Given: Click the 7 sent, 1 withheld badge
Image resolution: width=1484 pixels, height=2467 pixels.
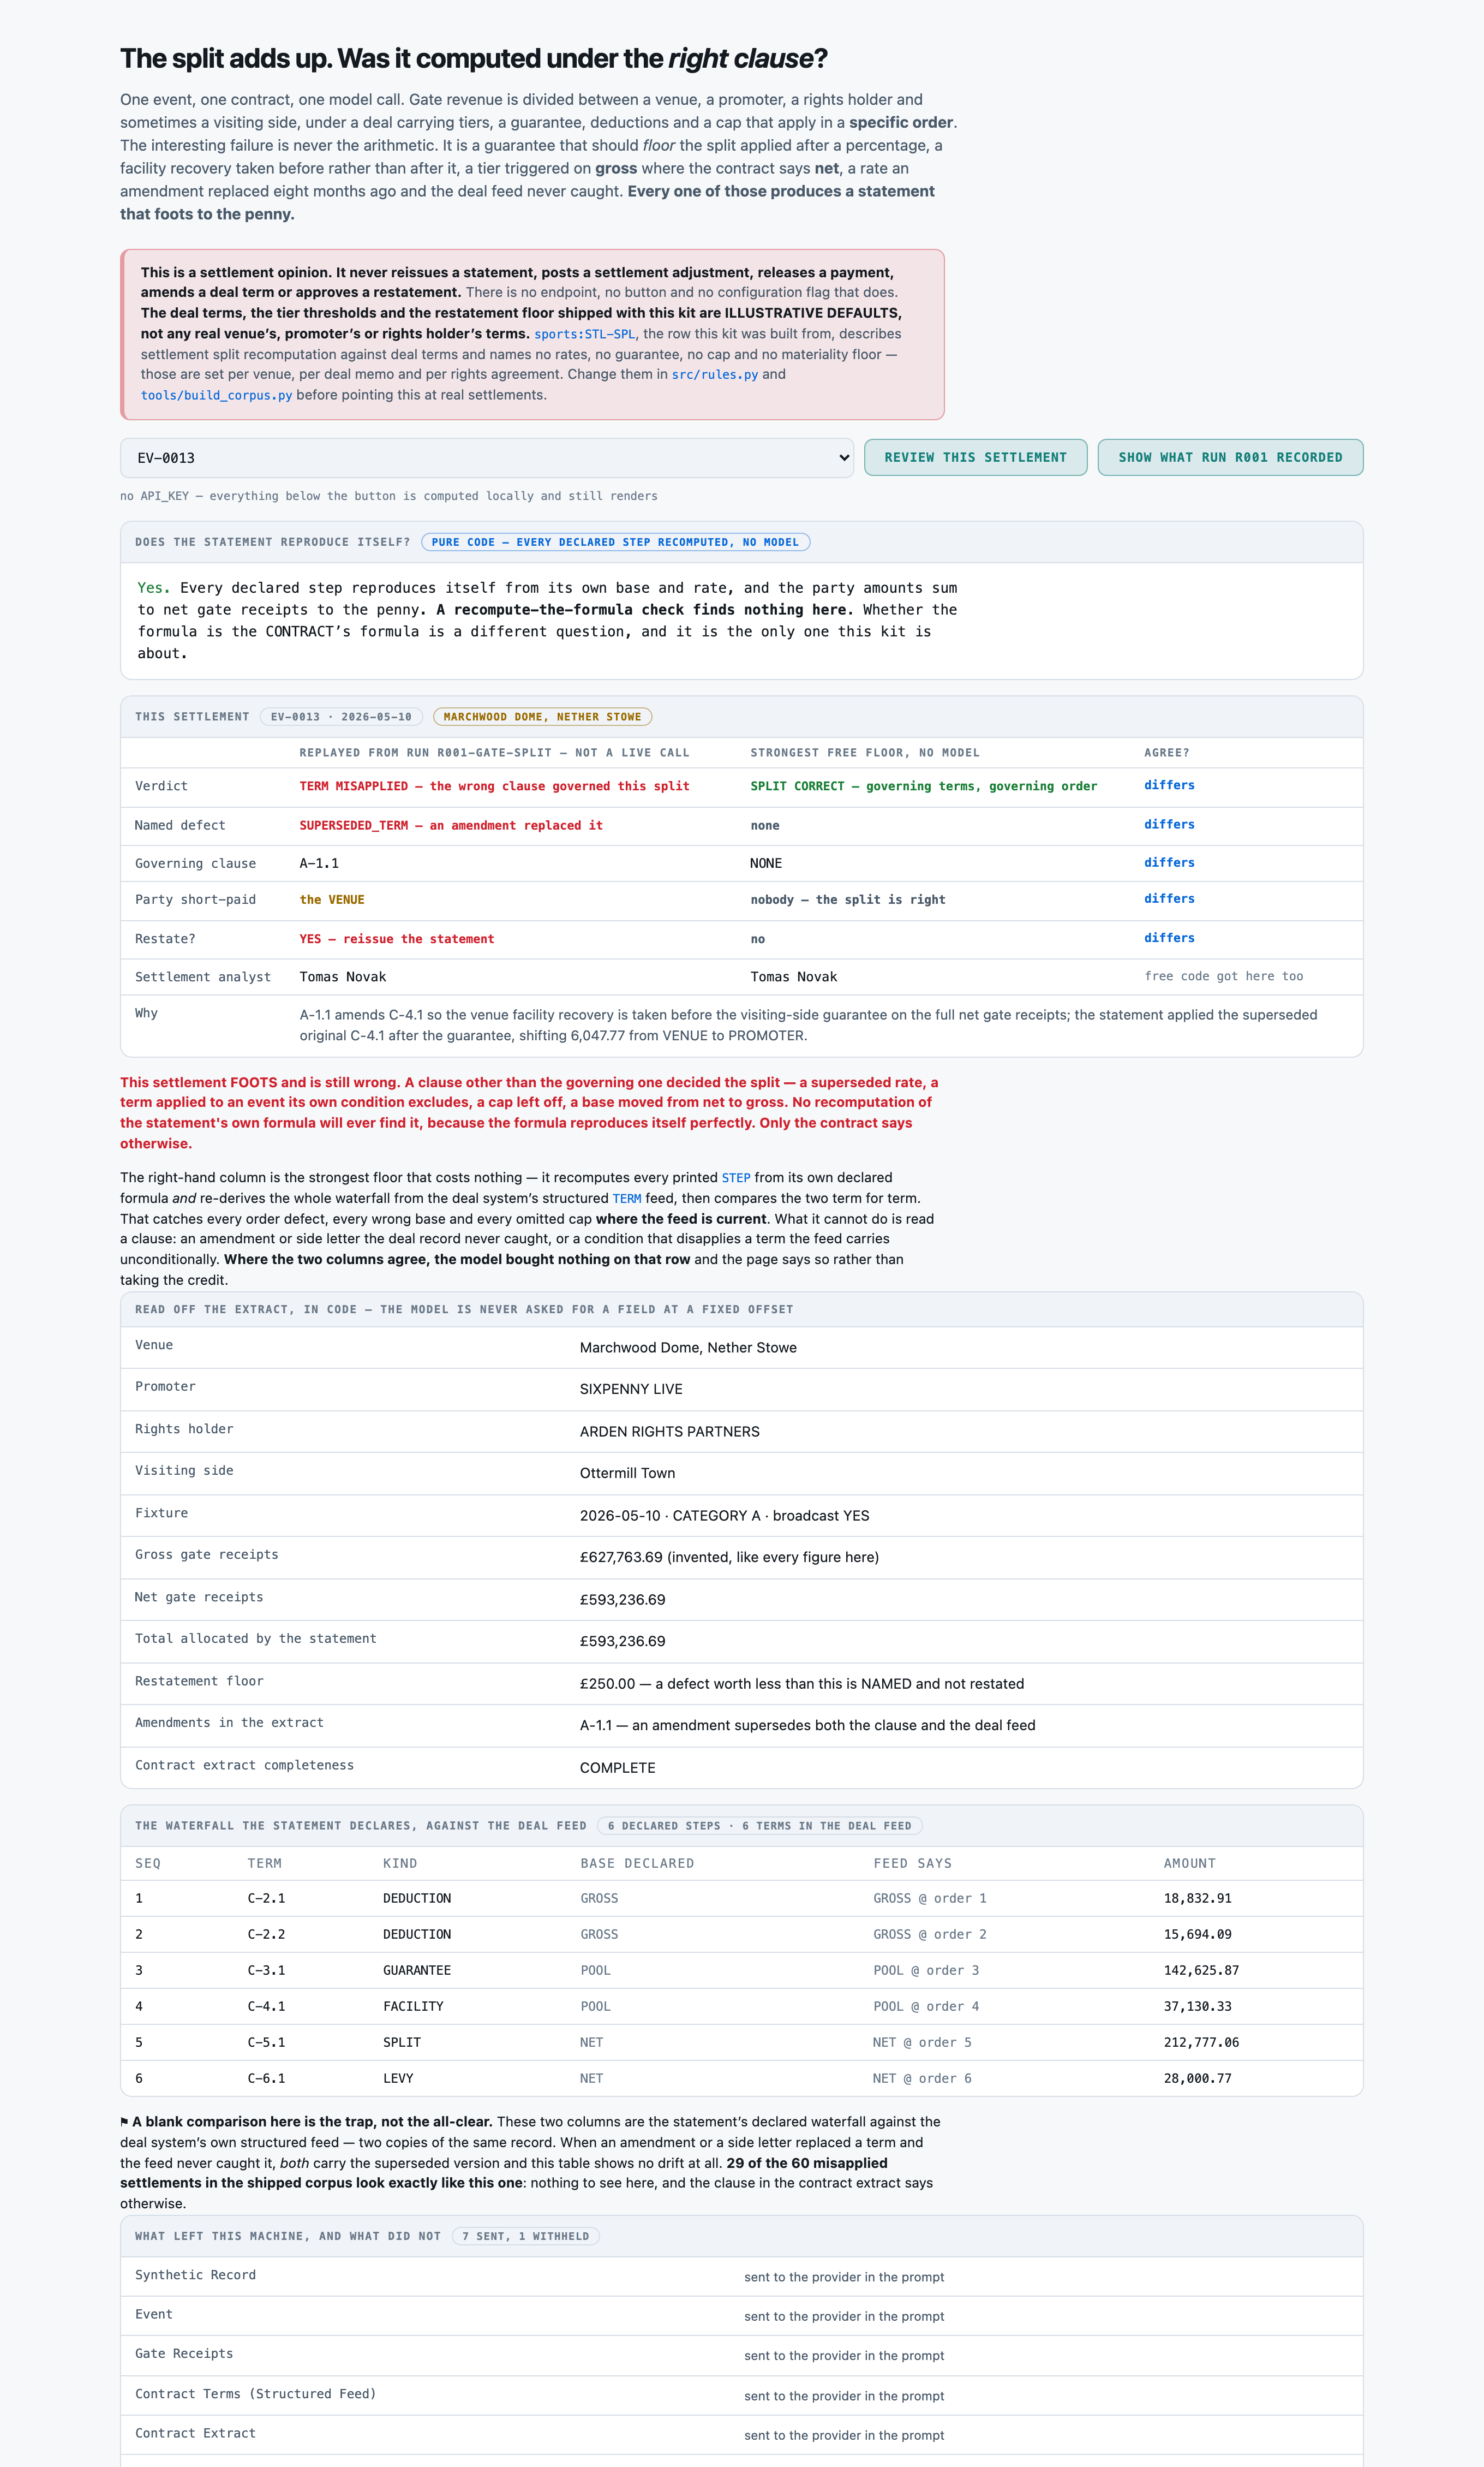Looking at the screenshot, I should [x=525, y=2236].
